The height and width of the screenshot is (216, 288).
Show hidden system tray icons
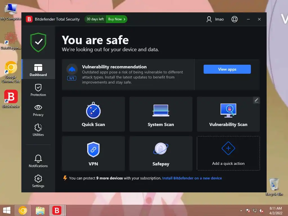coord(241,211)
